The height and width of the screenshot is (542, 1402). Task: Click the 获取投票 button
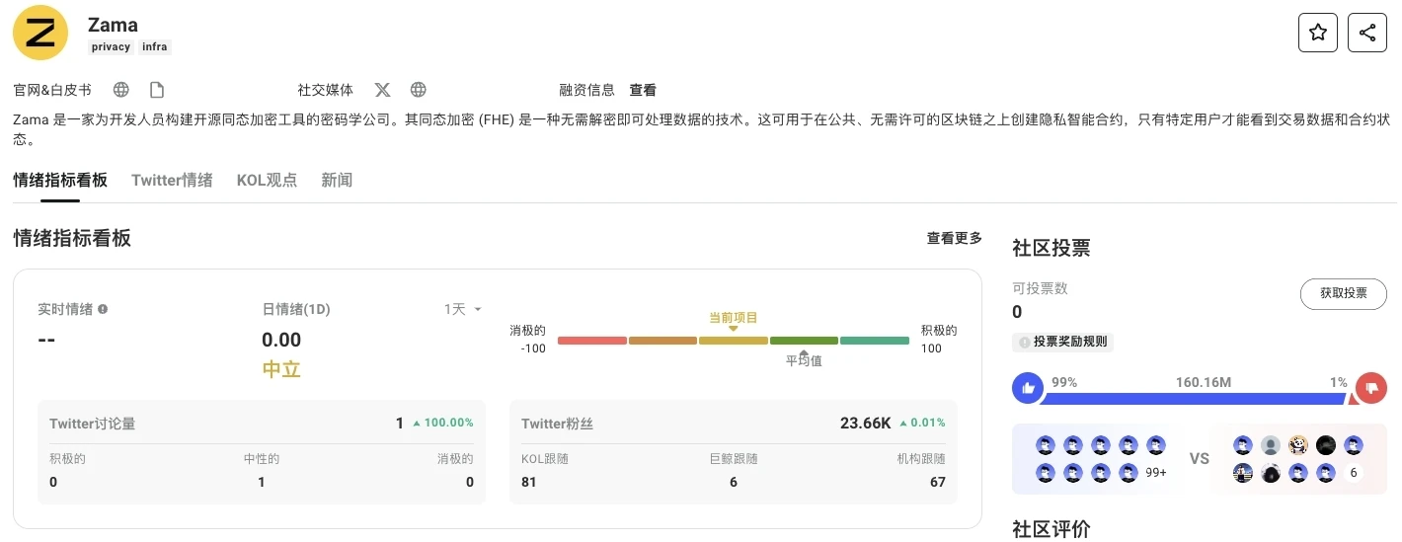tap(1343, 293)
